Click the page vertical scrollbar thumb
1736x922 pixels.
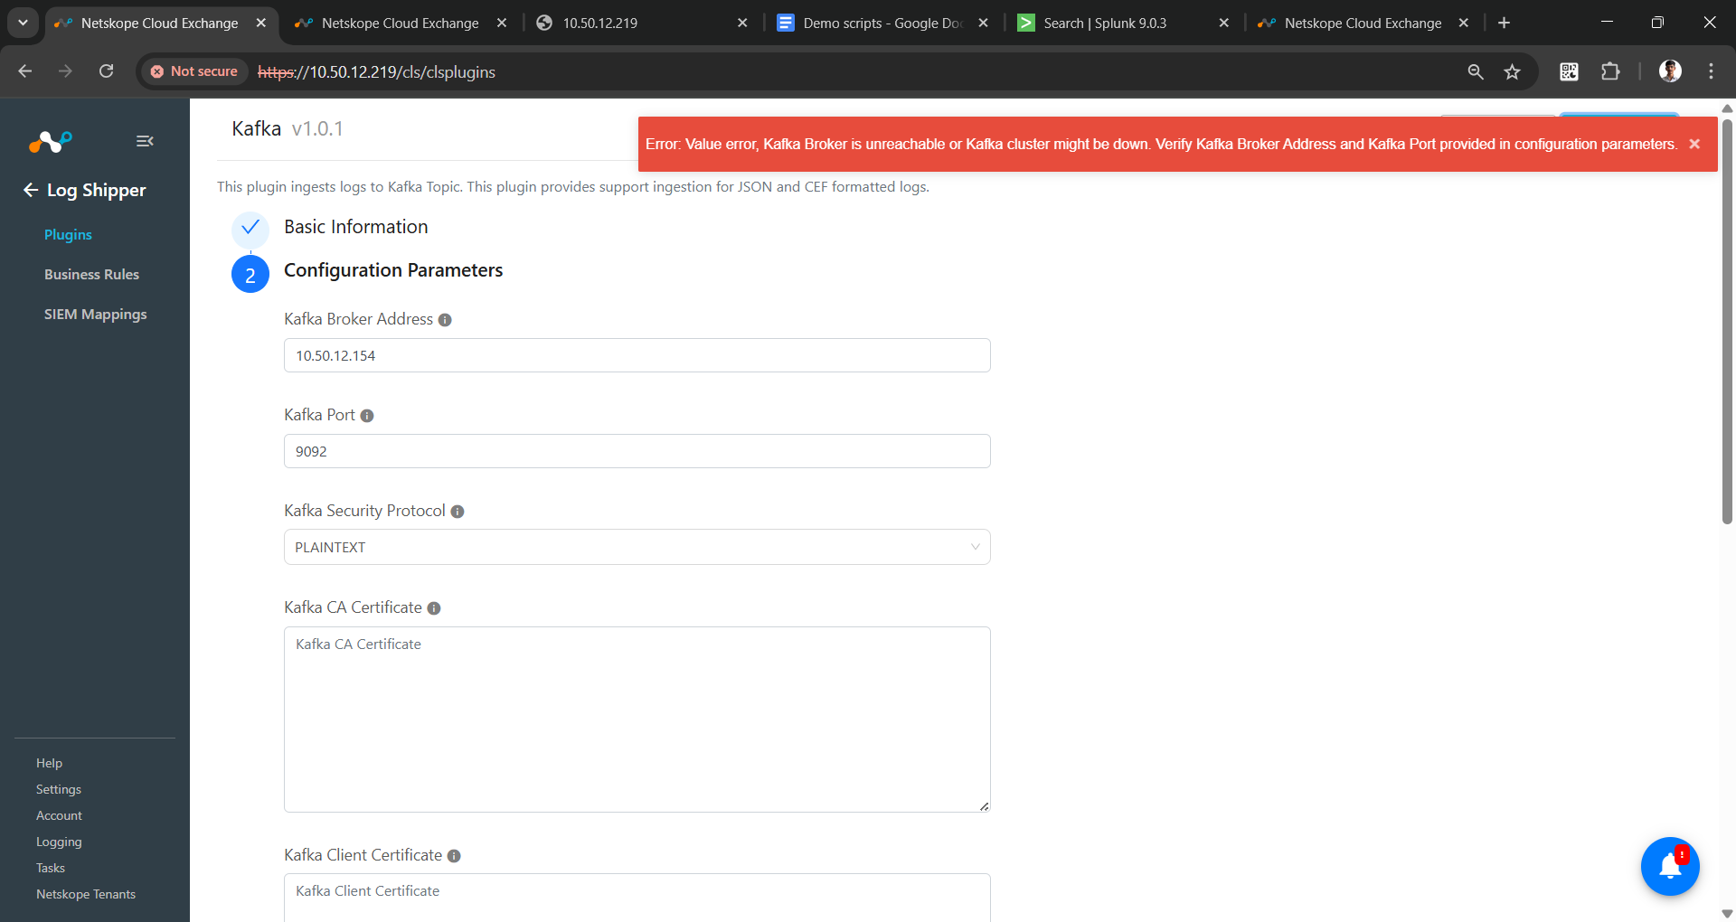1727,321
